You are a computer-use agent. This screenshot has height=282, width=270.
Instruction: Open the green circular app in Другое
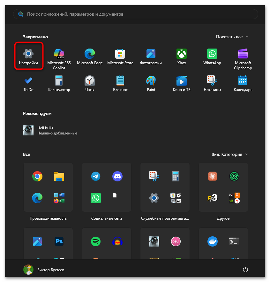pos(234,176)
